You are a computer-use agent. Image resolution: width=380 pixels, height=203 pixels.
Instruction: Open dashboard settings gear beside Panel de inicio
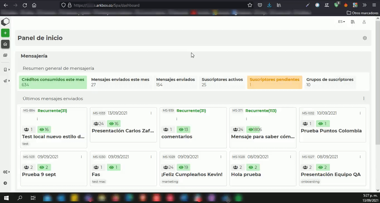tap(365, 38)
